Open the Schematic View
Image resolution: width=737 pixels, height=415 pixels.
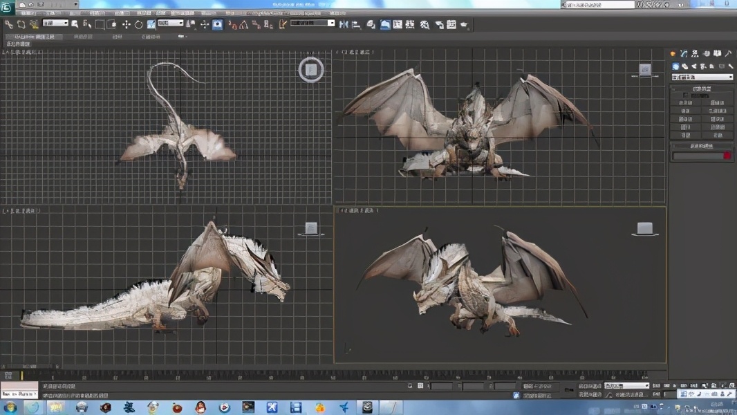tap(410, 24)
